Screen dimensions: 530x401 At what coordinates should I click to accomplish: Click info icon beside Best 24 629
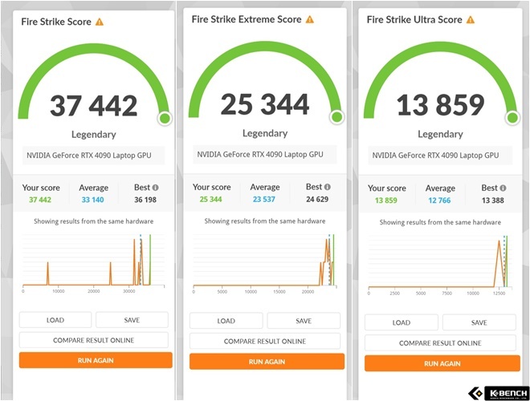tap(327, 187)
